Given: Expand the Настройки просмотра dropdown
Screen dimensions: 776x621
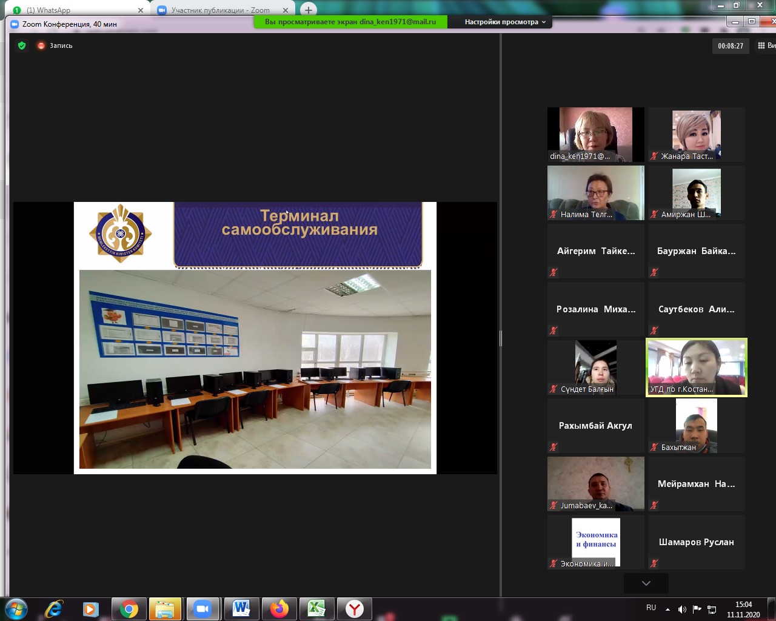Looking at the screenshot, I should tap(504, 22).
